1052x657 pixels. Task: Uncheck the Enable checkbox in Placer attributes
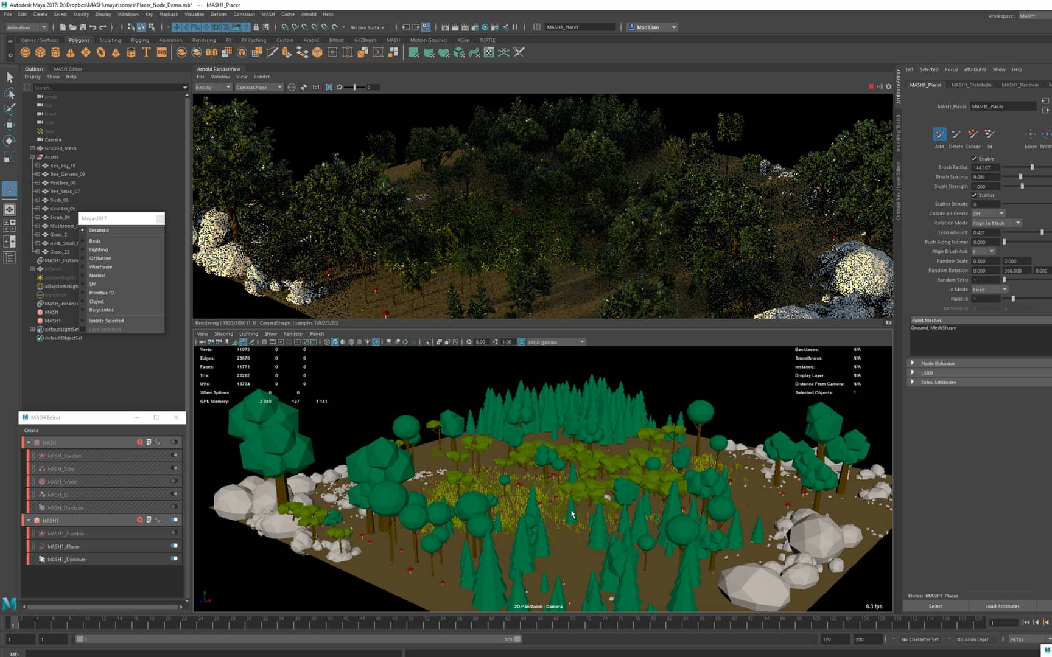pyautogui.click(x=974, y=158)
